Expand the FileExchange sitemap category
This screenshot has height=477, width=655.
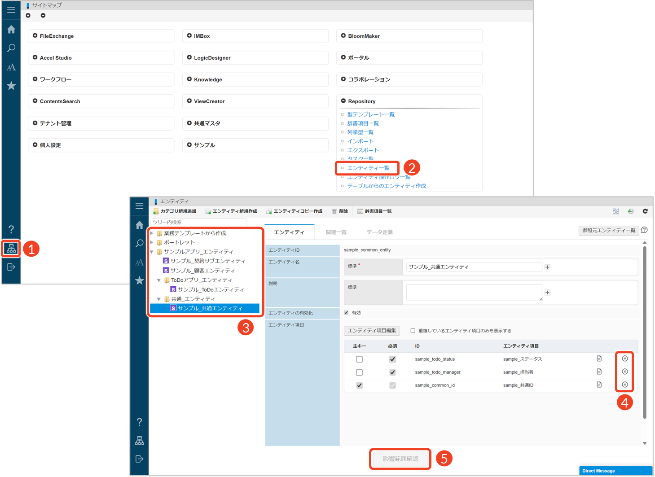click(35, 36)
